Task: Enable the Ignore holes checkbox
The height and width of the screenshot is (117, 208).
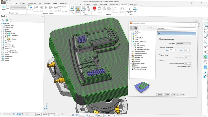Action: coord(160,55)
